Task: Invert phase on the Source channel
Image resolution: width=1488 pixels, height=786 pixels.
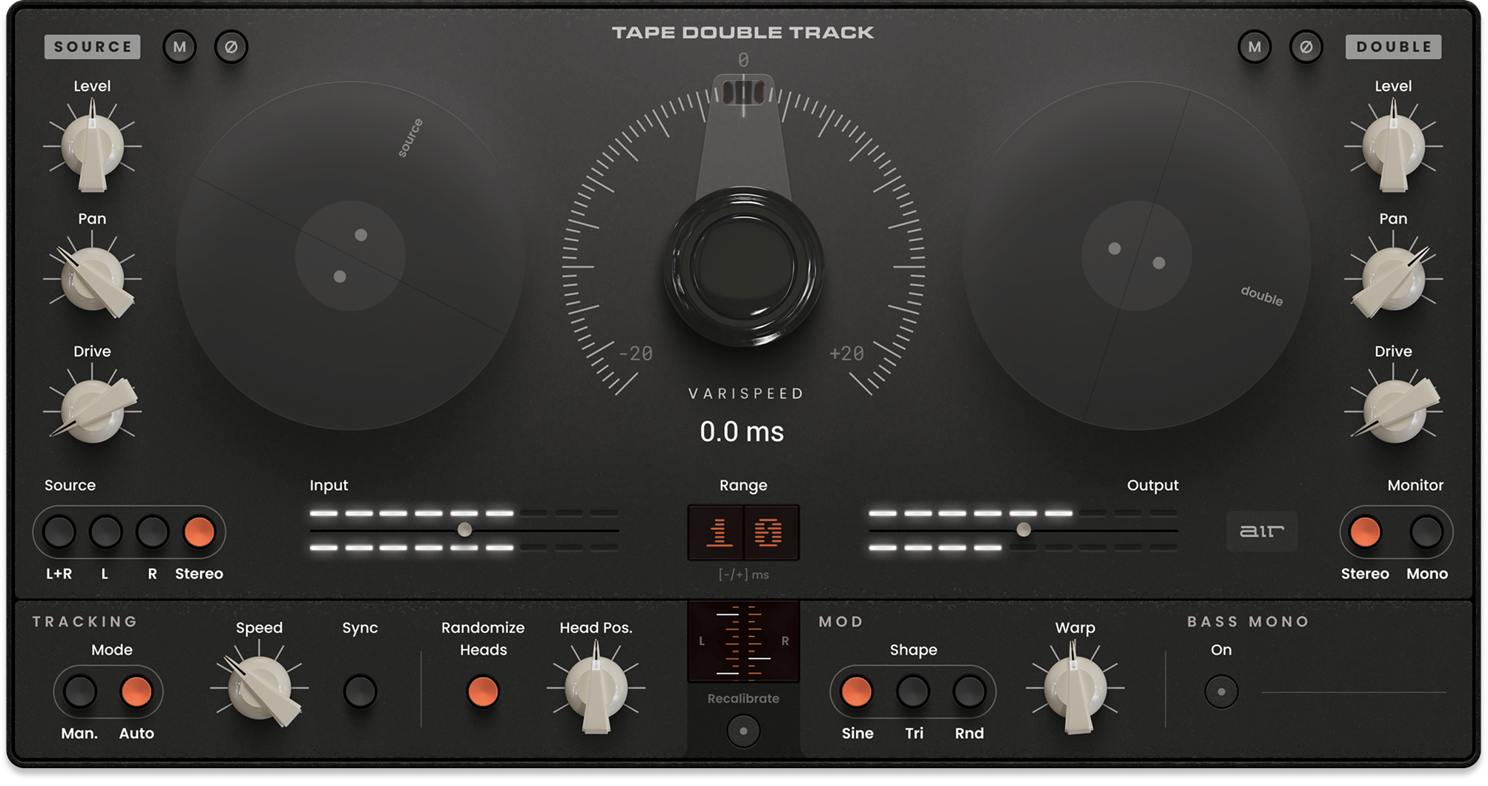Action: pyautogui.click(x=230, y=47)
